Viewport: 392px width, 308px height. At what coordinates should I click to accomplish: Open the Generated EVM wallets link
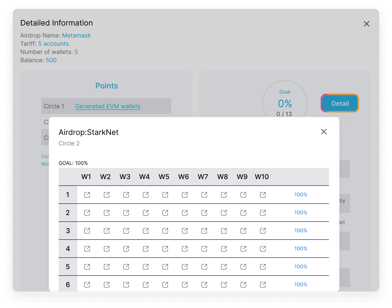point(108,106)
